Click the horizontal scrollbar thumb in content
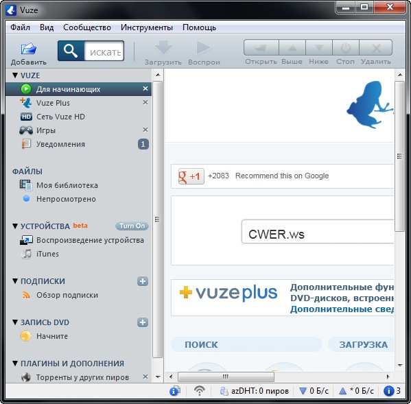Image resolution: width=411 pixels, height=404 pixels. tap(226, 377)
